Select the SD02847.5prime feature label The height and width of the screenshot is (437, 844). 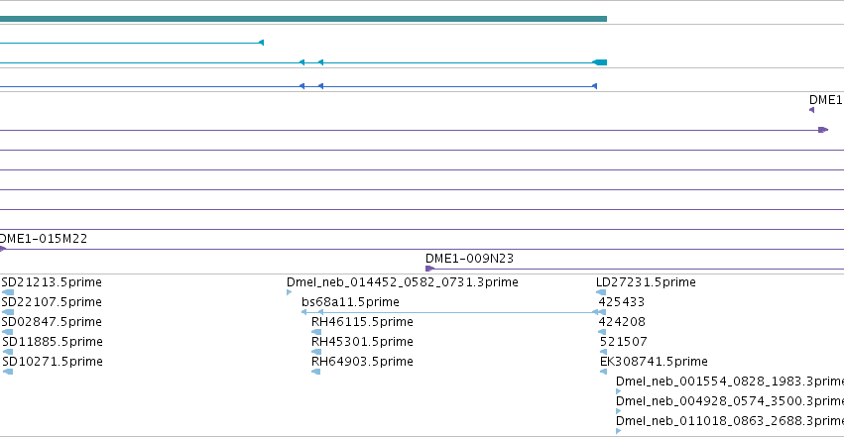[x=52, y=322]
